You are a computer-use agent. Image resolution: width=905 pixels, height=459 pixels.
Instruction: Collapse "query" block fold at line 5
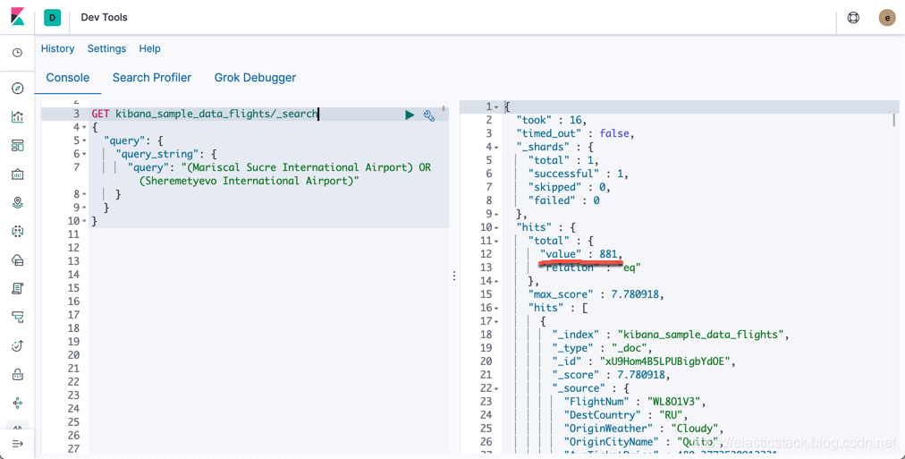84,140
